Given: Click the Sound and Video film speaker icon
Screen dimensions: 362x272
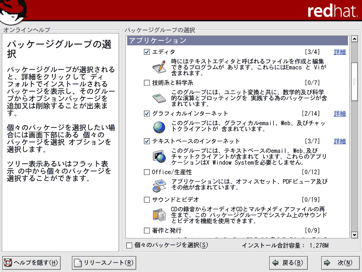Looking at the screenshot, I should pyautogui.click(x=159, y=215).
